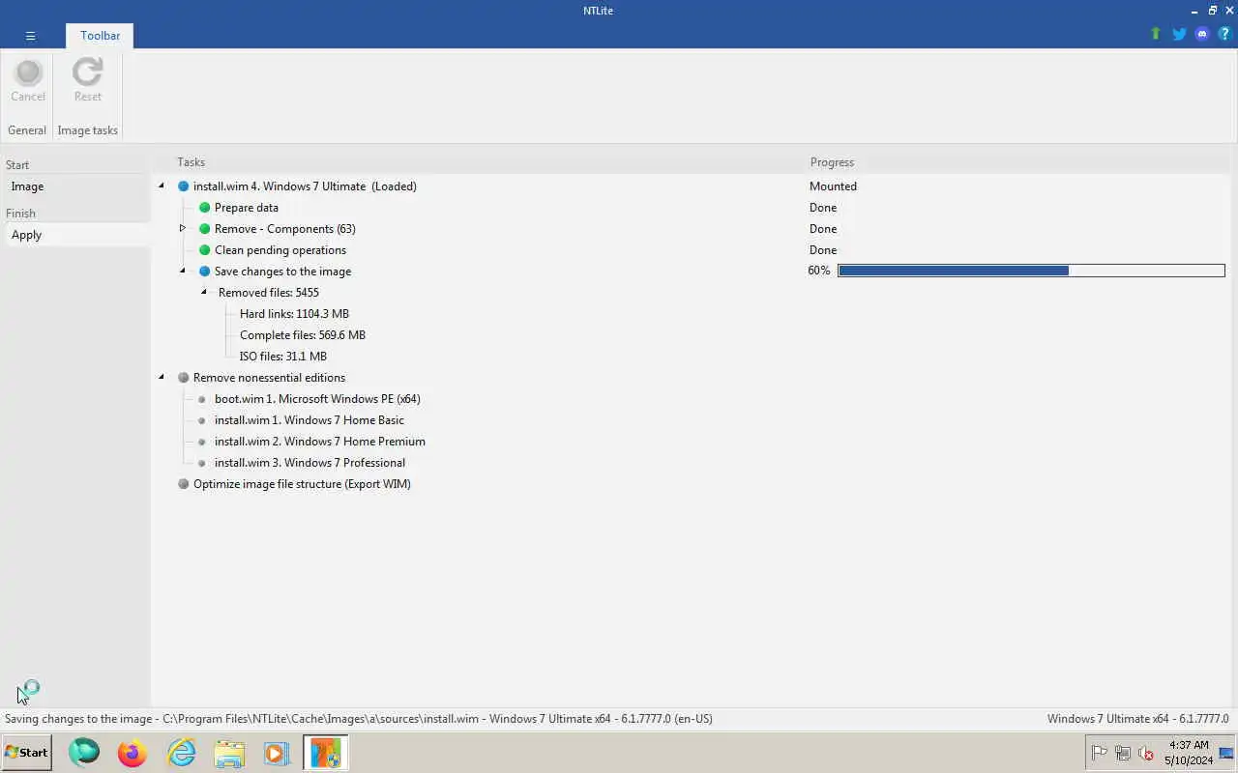Launch Firefox from the taskbar
1238x773 pixels.
(x=133, y=752)
